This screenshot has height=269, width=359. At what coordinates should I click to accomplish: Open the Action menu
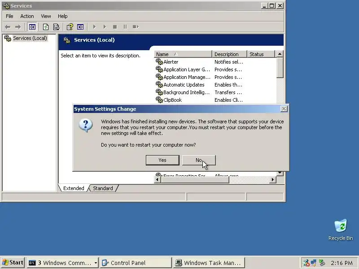[27, 16]
